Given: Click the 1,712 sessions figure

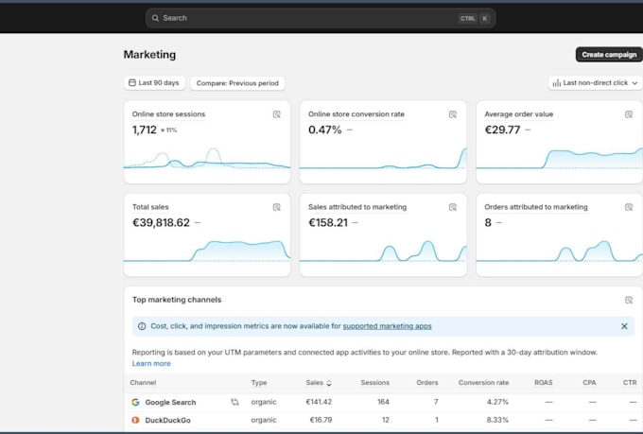Looking at the screenshot, I should pos(145,130).
